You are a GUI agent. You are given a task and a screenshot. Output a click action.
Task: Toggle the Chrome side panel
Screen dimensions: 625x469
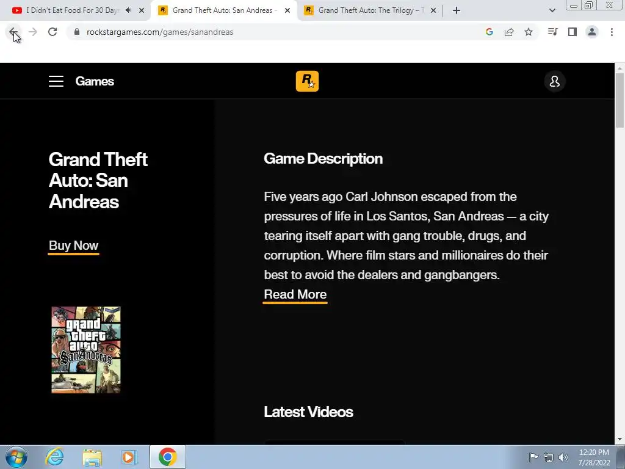pyautogui.click(x=573, y=32)
